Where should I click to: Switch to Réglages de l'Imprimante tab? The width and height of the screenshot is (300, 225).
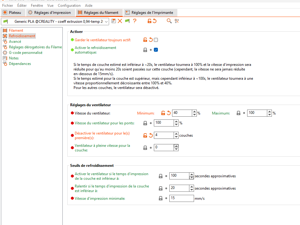150,13
